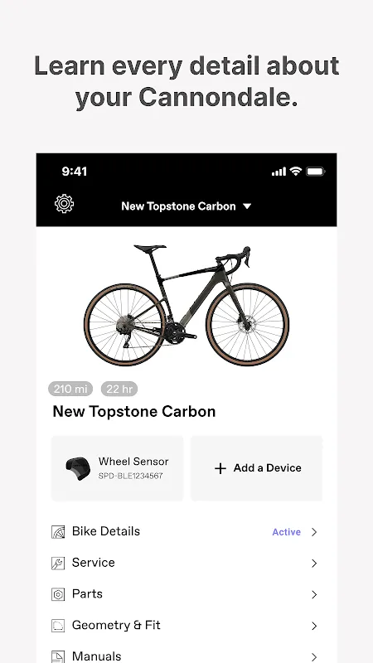The width and height of the screenshot is (373, 663).
Task: Open the Parts menu item
Action: [186, 594]
